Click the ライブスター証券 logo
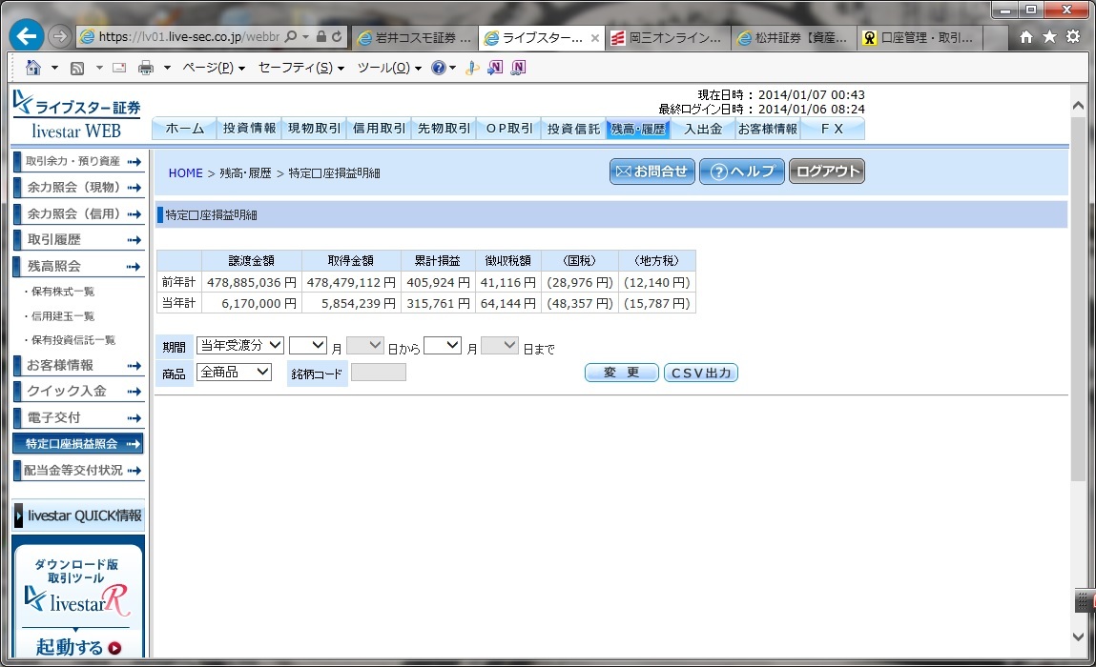This screenshot has height=667, width=1096. coord(77,114)
